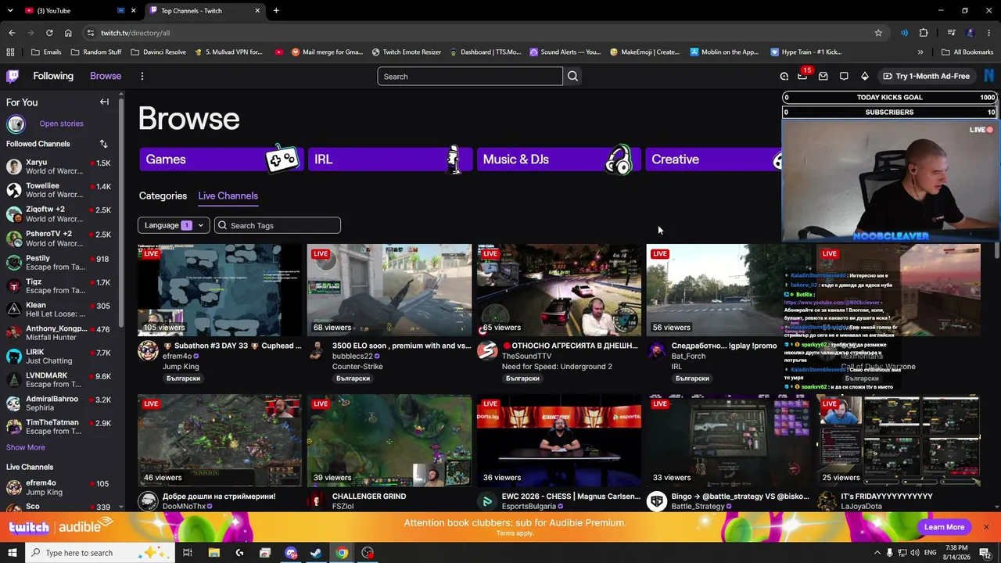This screenshot has height=563, width=1001.
Task: Open File Explorer from the taskbar
Action: pos(213,553)
